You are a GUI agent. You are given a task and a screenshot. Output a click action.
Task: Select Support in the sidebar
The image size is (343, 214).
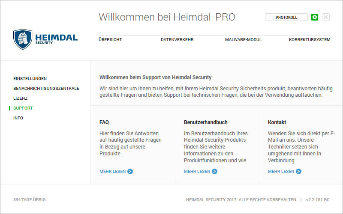(x=23, y=108)
